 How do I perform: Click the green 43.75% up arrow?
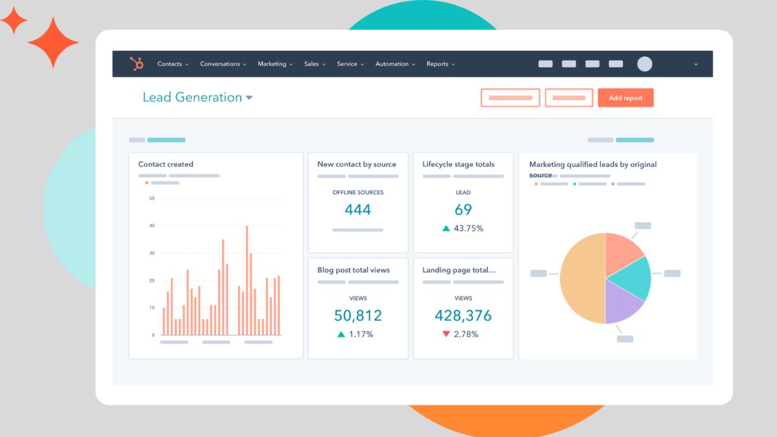445,229
